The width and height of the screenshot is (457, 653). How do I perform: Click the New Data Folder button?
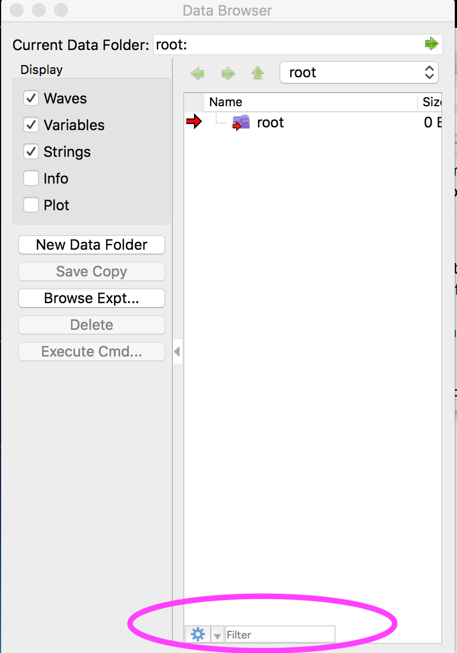tap(91, 245)
